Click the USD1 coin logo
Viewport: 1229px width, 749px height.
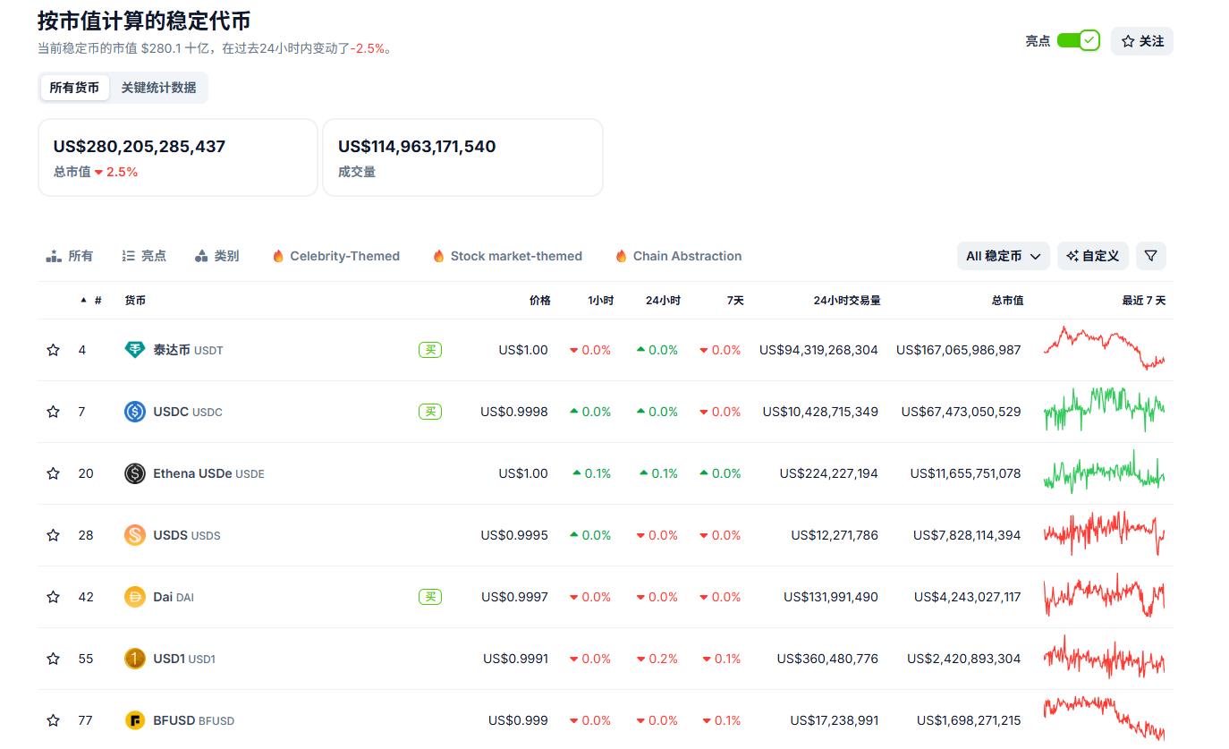[x=134, y=659]
